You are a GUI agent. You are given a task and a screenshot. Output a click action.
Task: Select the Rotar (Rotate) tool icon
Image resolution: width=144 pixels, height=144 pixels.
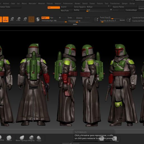pos(25,19)
